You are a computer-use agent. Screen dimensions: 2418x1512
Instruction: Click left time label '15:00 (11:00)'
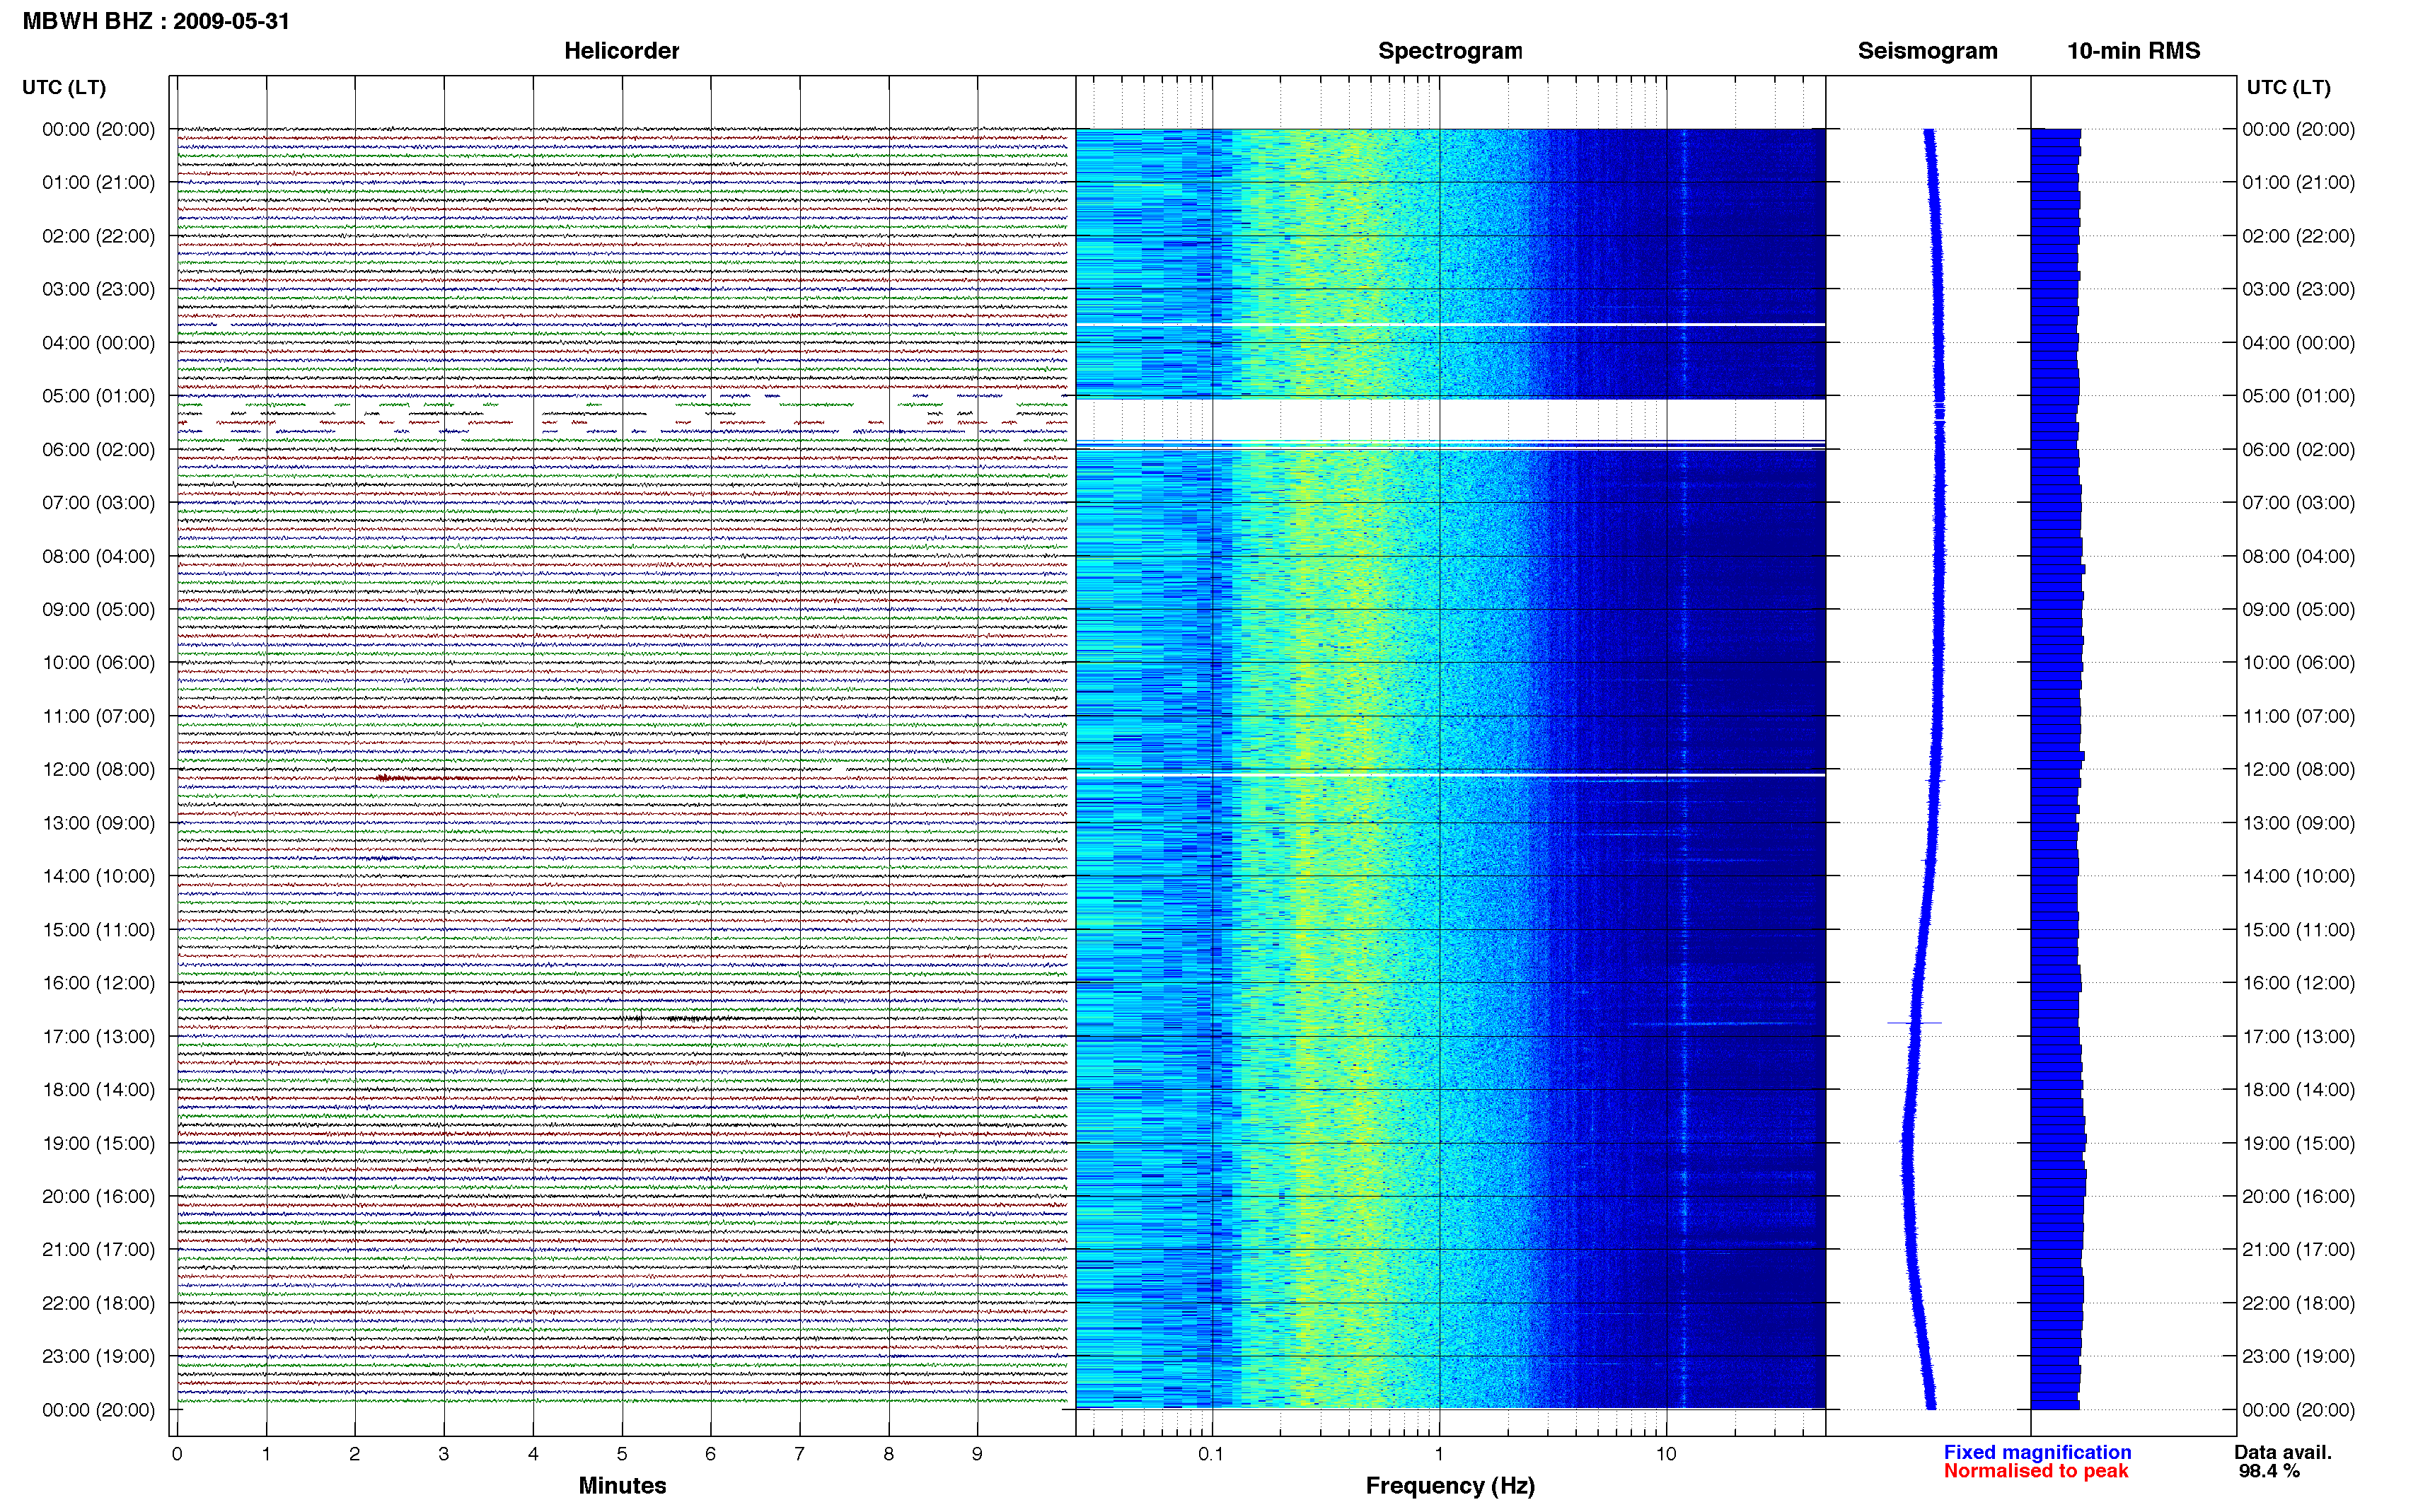(x=98, y=930)
